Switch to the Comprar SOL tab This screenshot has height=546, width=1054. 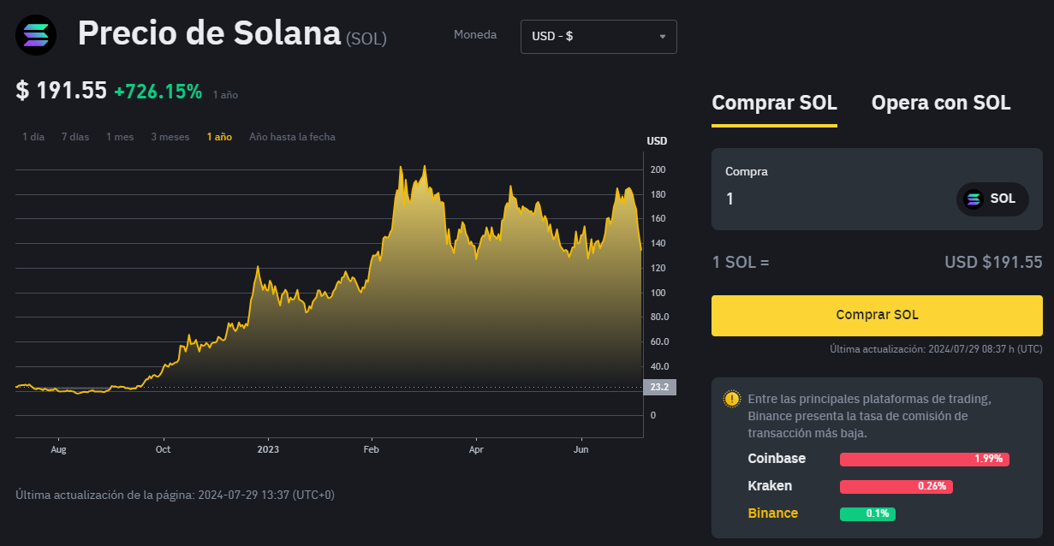click(x=774, y=104)
